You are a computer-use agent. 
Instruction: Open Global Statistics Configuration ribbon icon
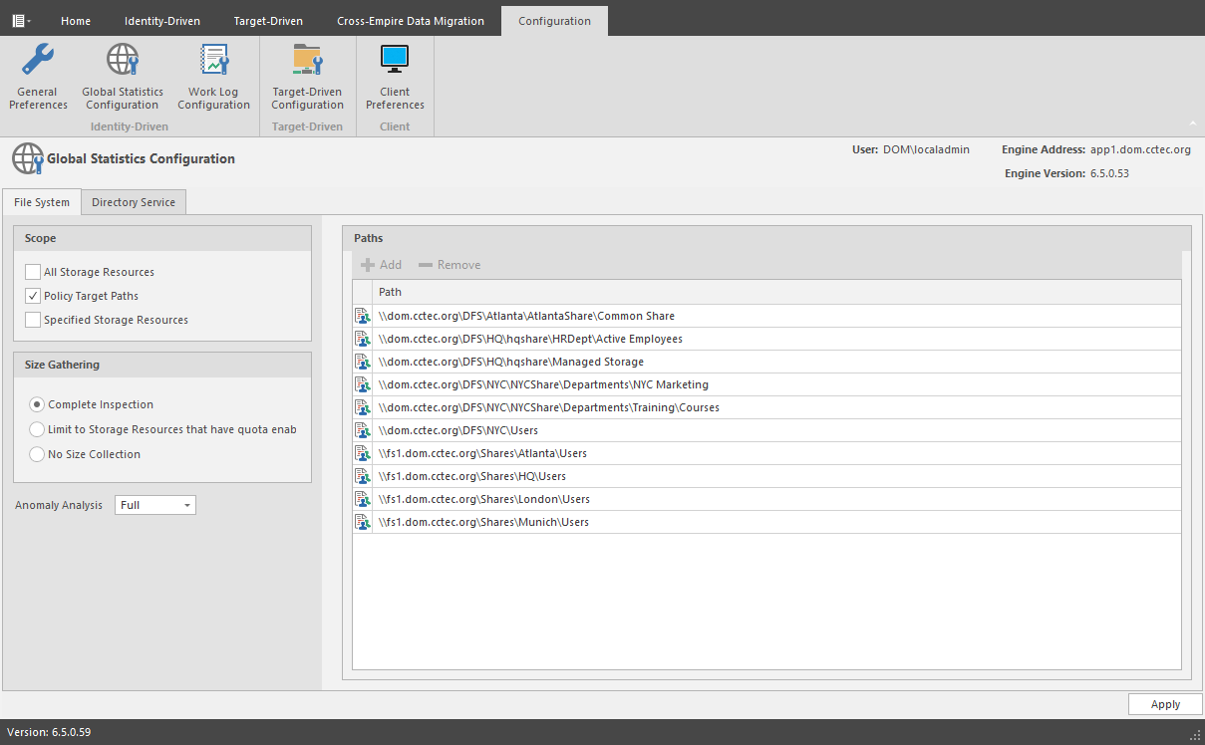pyautogui.click(x=123, y=61)
